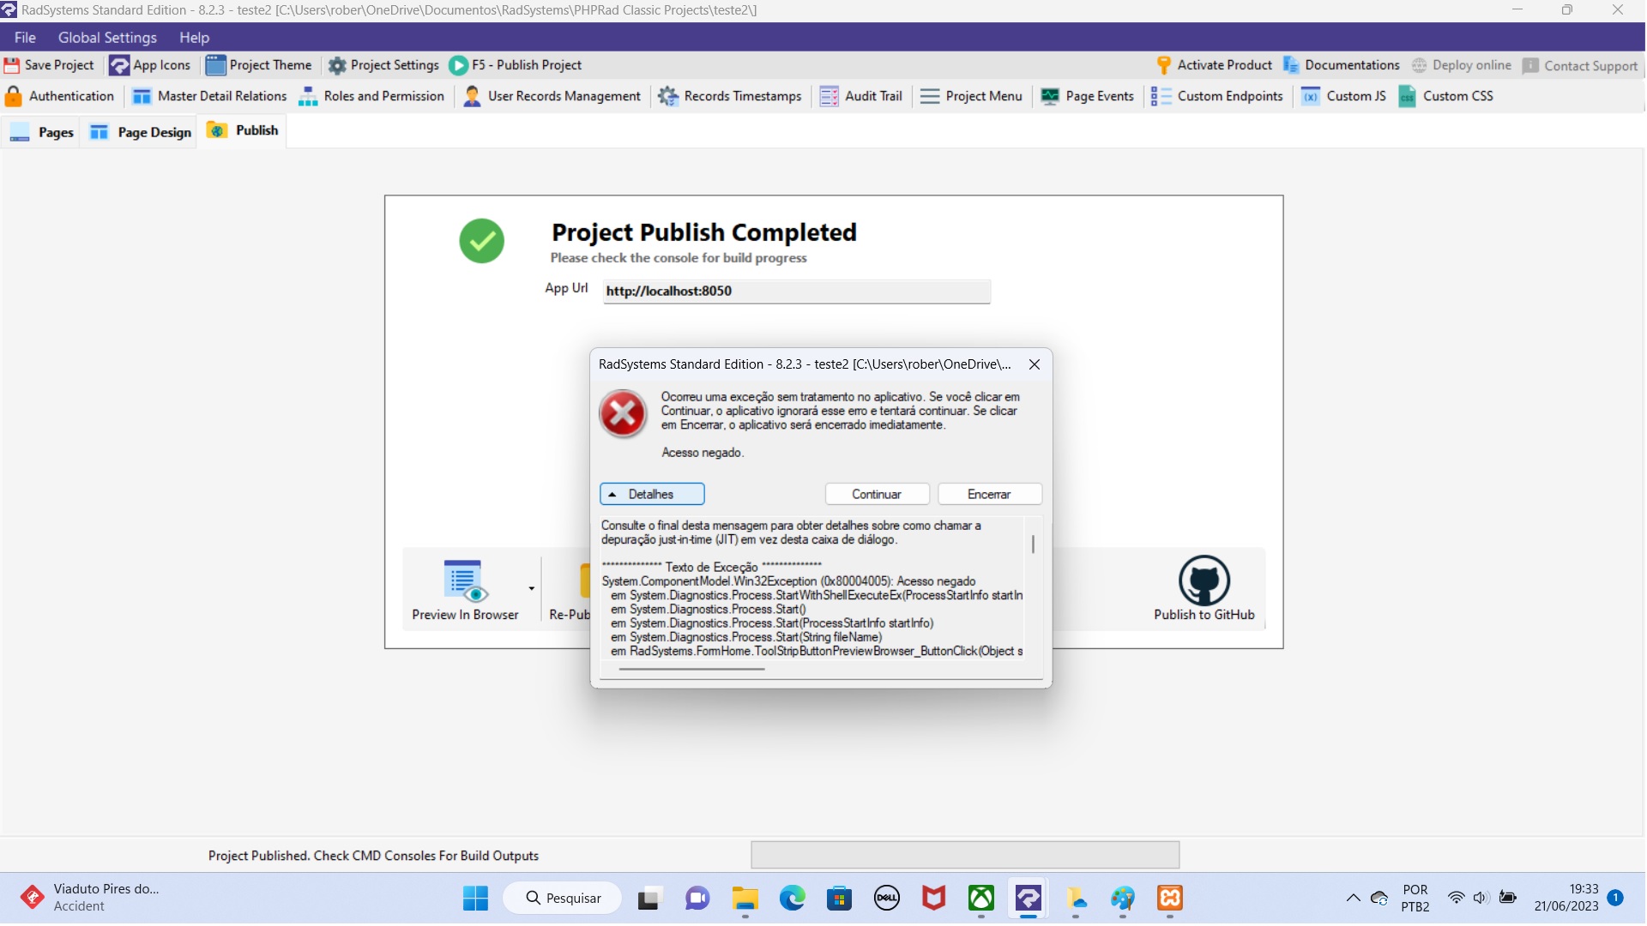Open Roles and Permission
The image size is (1647, 926).
[371, 96]
